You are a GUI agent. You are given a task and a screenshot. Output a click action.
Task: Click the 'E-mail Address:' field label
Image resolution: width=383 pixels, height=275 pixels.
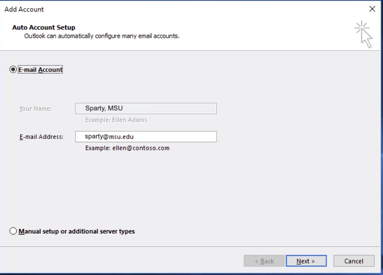click(41, 137)
